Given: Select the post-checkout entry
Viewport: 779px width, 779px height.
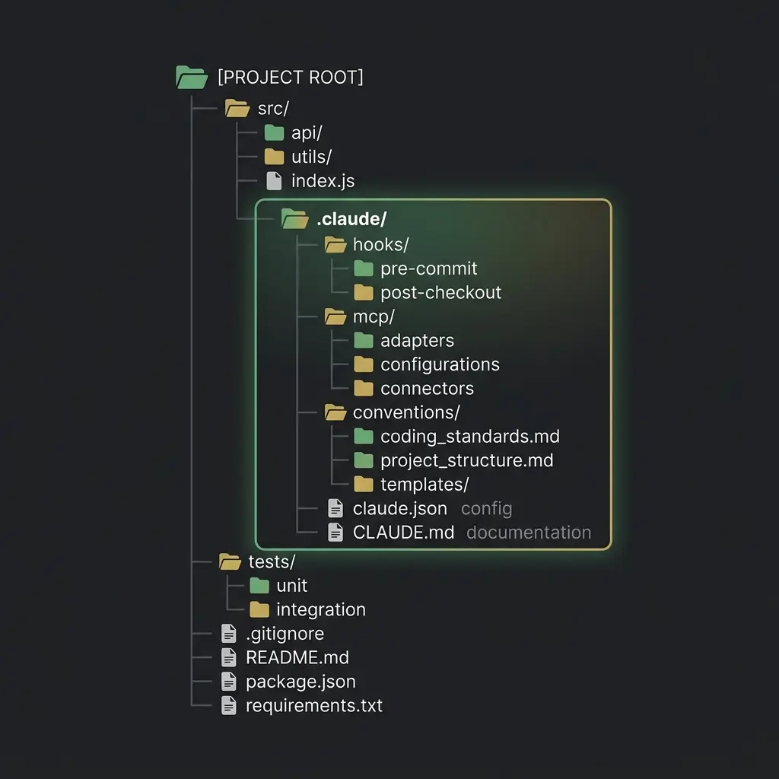Looking at the screenshot, I should pyautogui.click(x=440, y=293).
